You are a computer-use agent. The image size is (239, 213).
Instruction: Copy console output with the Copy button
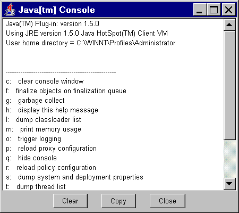click(x=118, y=201)
